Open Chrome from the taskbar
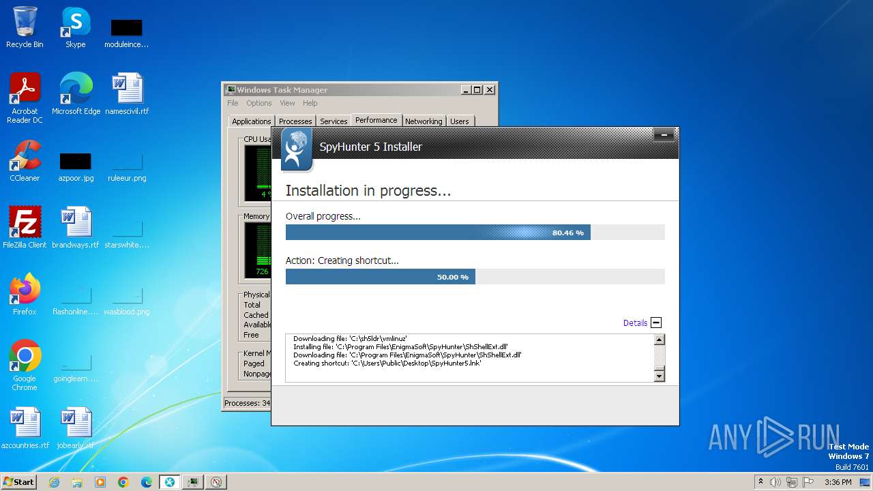This screenshot has width=873, height=491. [123, 482]
